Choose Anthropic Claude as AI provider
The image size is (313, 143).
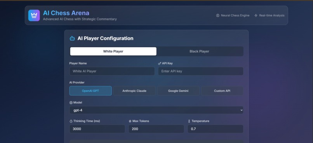[134, 91]
